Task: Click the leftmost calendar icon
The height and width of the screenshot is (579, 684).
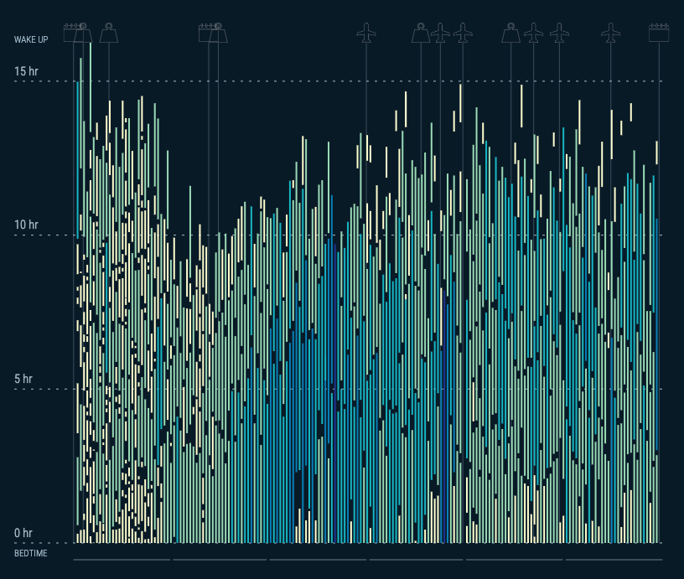Action: (x=72, y=34)
